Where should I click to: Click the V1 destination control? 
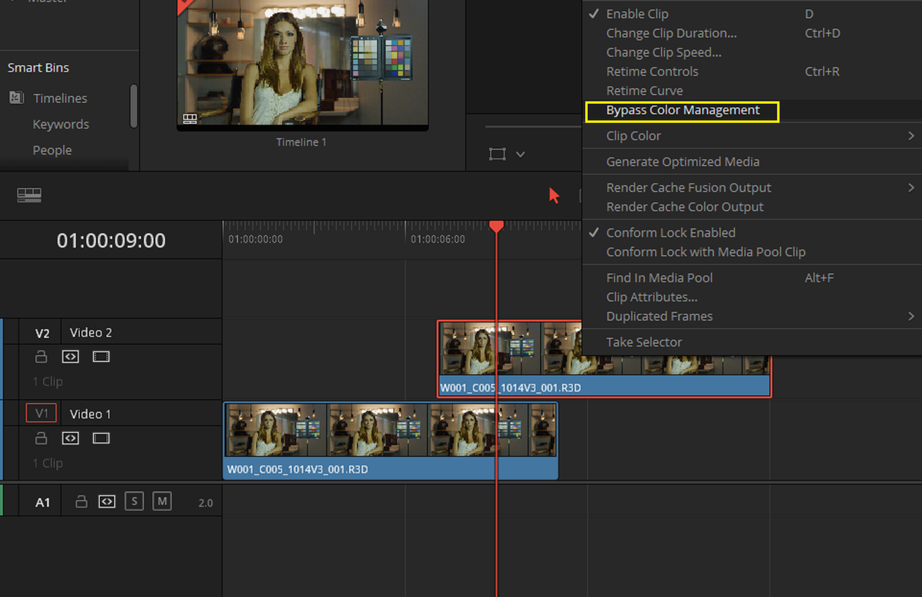point(41,413)
